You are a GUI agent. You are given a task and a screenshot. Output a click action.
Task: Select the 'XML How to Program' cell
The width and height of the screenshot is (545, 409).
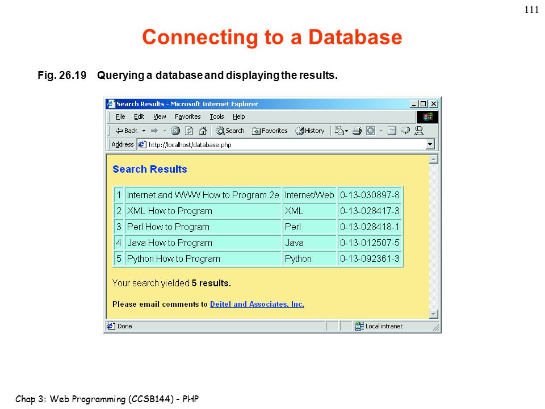pos(203,211)
